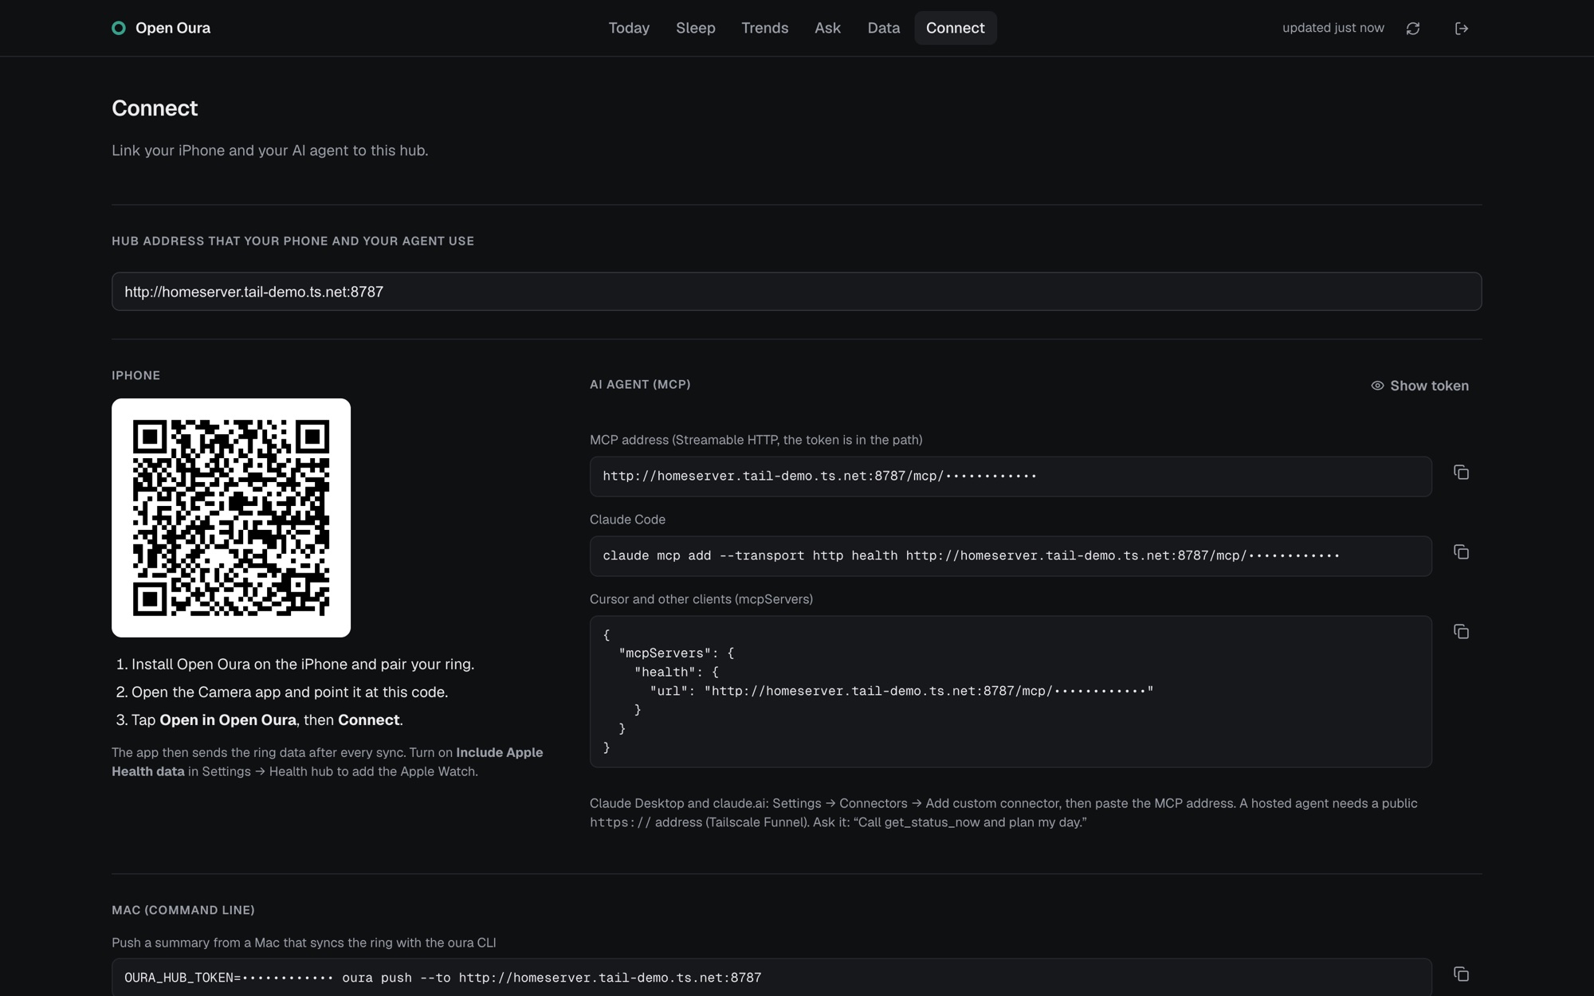Click 'Cursor and other clients (mcpServers)' label
Screen dimensions: 1594x996
[x=701, y=599]
